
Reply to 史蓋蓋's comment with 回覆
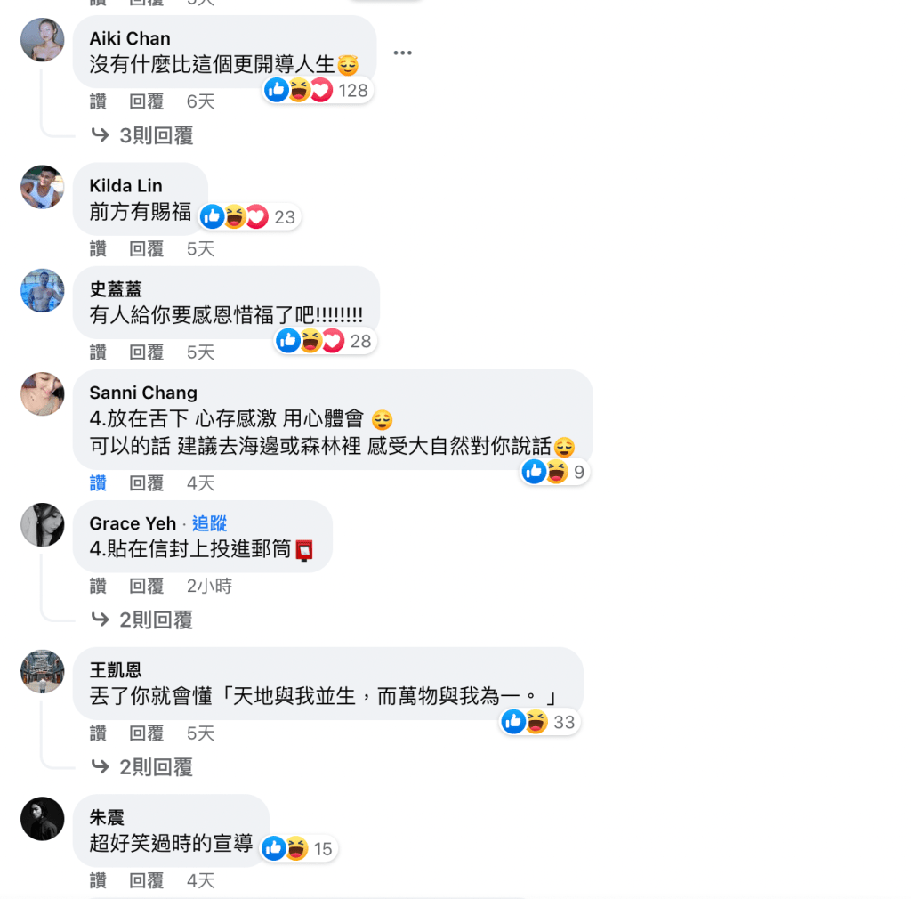tap(146, 352)
